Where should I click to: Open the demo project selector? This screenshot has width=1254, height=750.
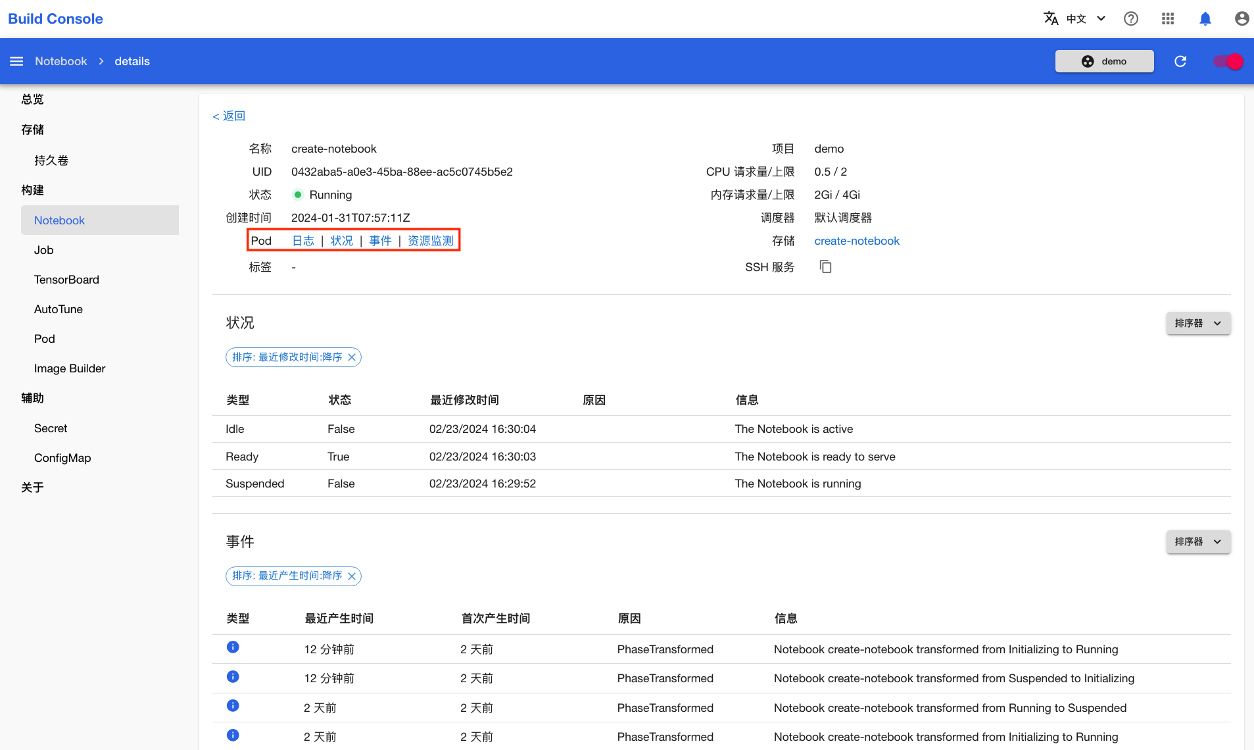point(1104,61)
